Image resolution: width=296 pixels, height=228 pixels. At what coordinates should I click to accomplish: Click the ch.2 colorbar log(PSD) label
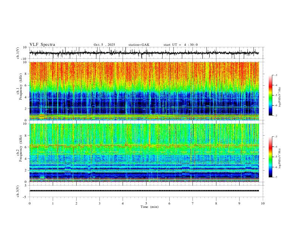[x=280, y=158]
